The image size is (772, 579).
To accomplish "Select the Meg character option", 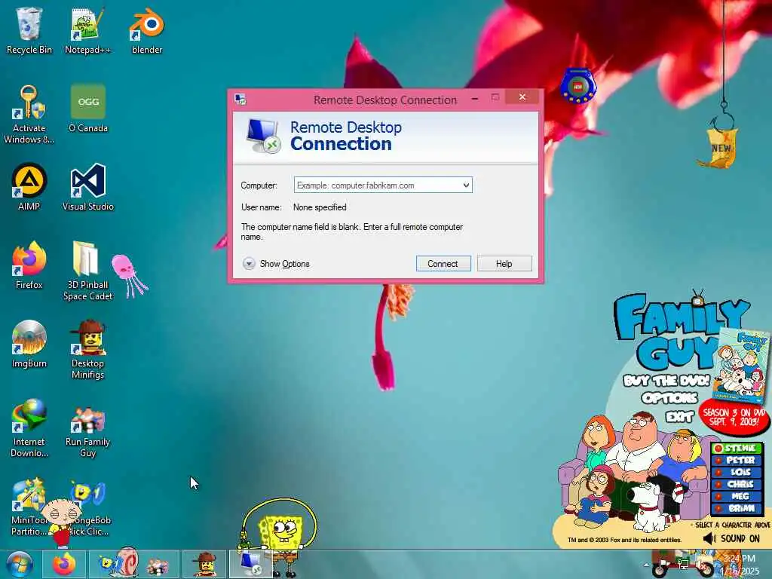I will point(737,496).
